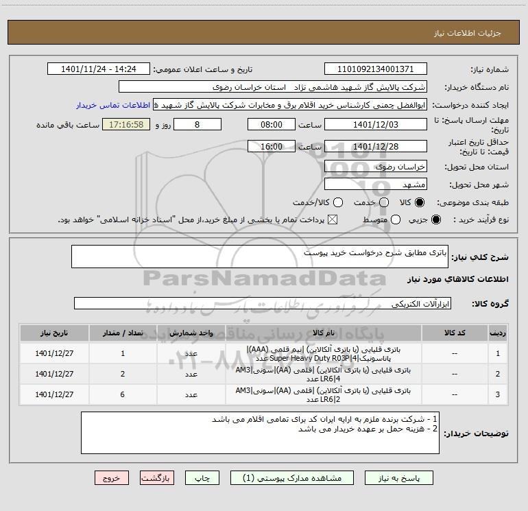This screenshot has height=511, width=528.
Task: Click the پاسخ به نیاز button
Action: (399, 478)
